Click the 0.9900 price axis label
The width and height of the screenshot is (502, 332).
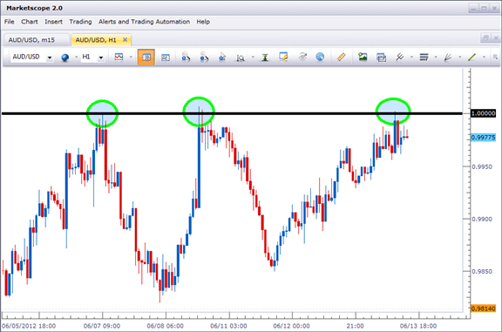click(482, 220)
